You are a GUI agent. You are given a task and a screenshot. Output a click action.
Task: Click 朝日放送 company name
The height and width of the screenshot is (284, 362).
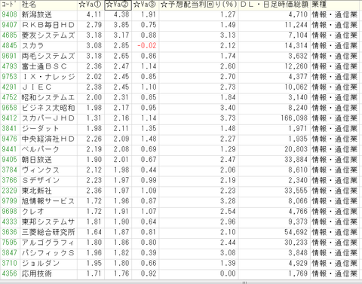37,160
